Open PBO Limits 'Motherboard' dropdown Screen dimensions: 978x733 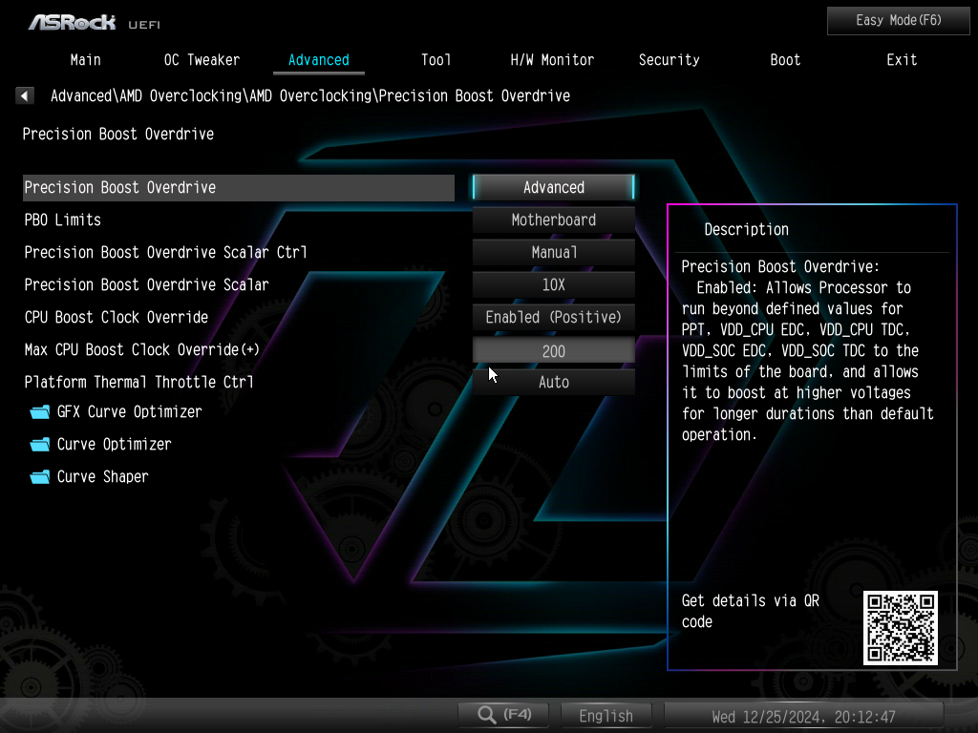[554, 220]
